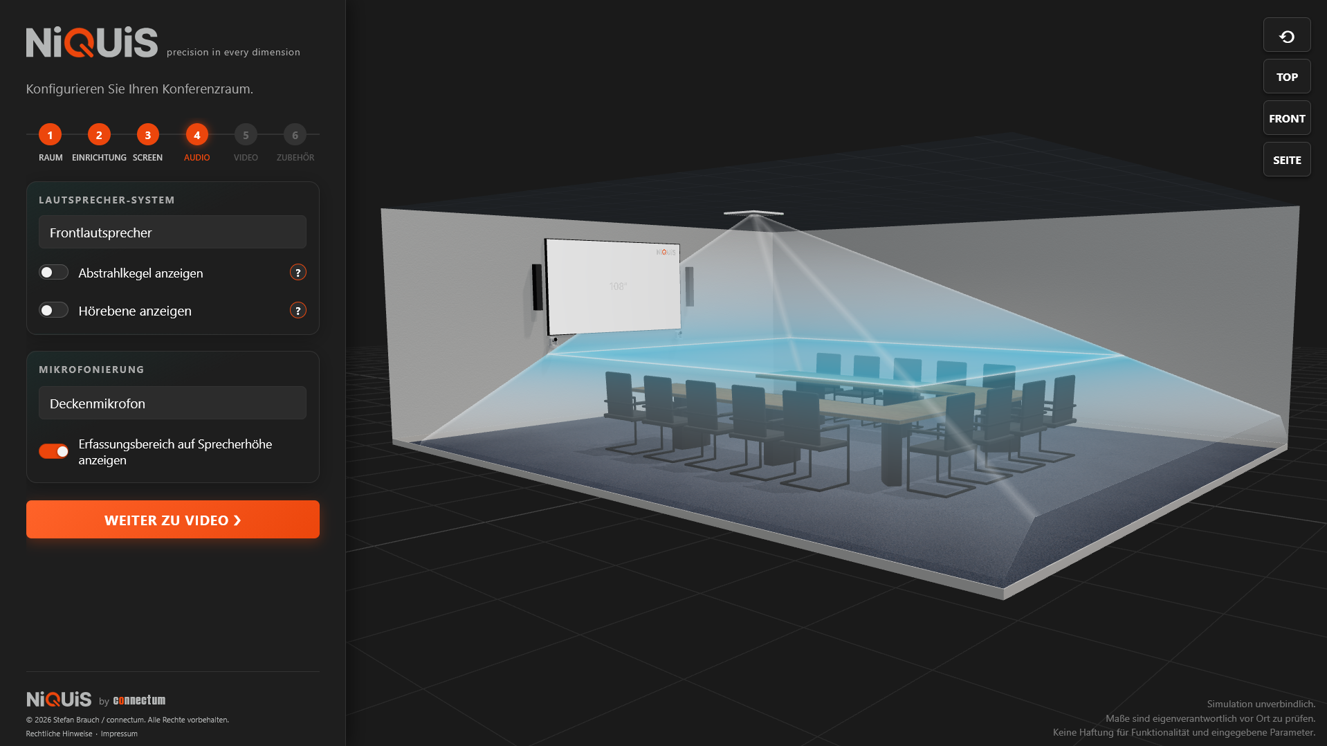Click 'Konfigurieren Sie Ihren Konferenzraum.' text
This screenshot has height=746, width=1327.
coord(140,89)
